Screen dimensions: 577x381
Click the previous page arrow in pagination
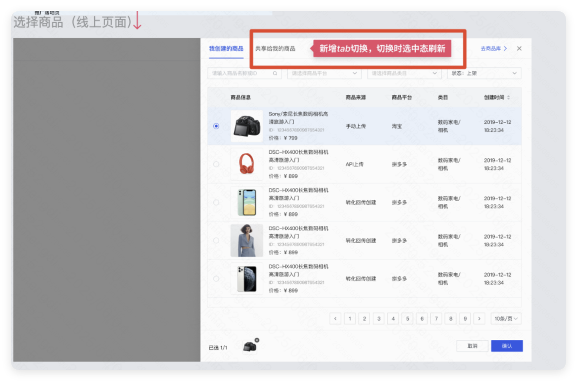335,318
